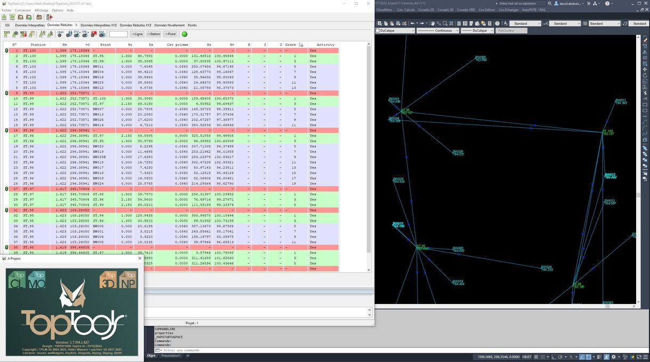The width and height of the screenshot is (650, 362).
Task: Open the Covadis 3D ribbon tab
Action: pos(445,10)
